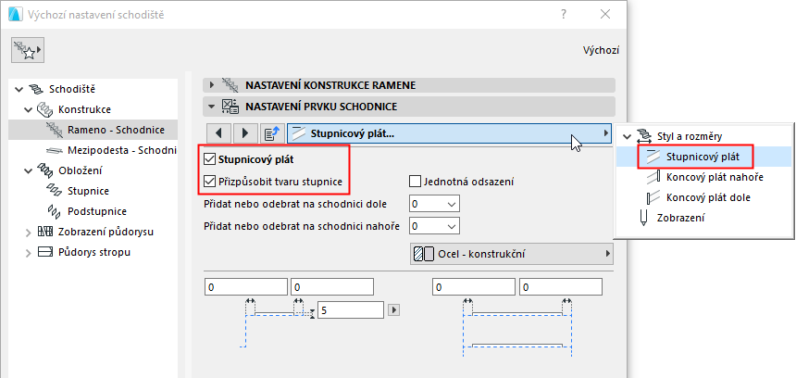This screenshot has width=796, height=378.
Task: Select Zobrazení in popup menu
Action: click(680, 218)
